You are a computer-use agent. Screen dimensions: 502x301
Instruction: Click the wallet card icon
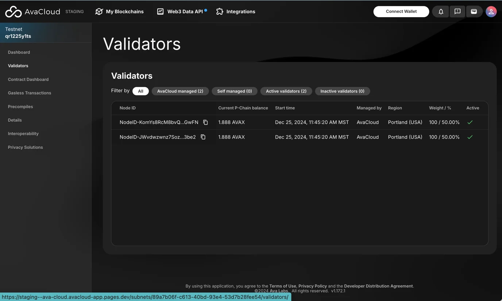tap(474, 12)
